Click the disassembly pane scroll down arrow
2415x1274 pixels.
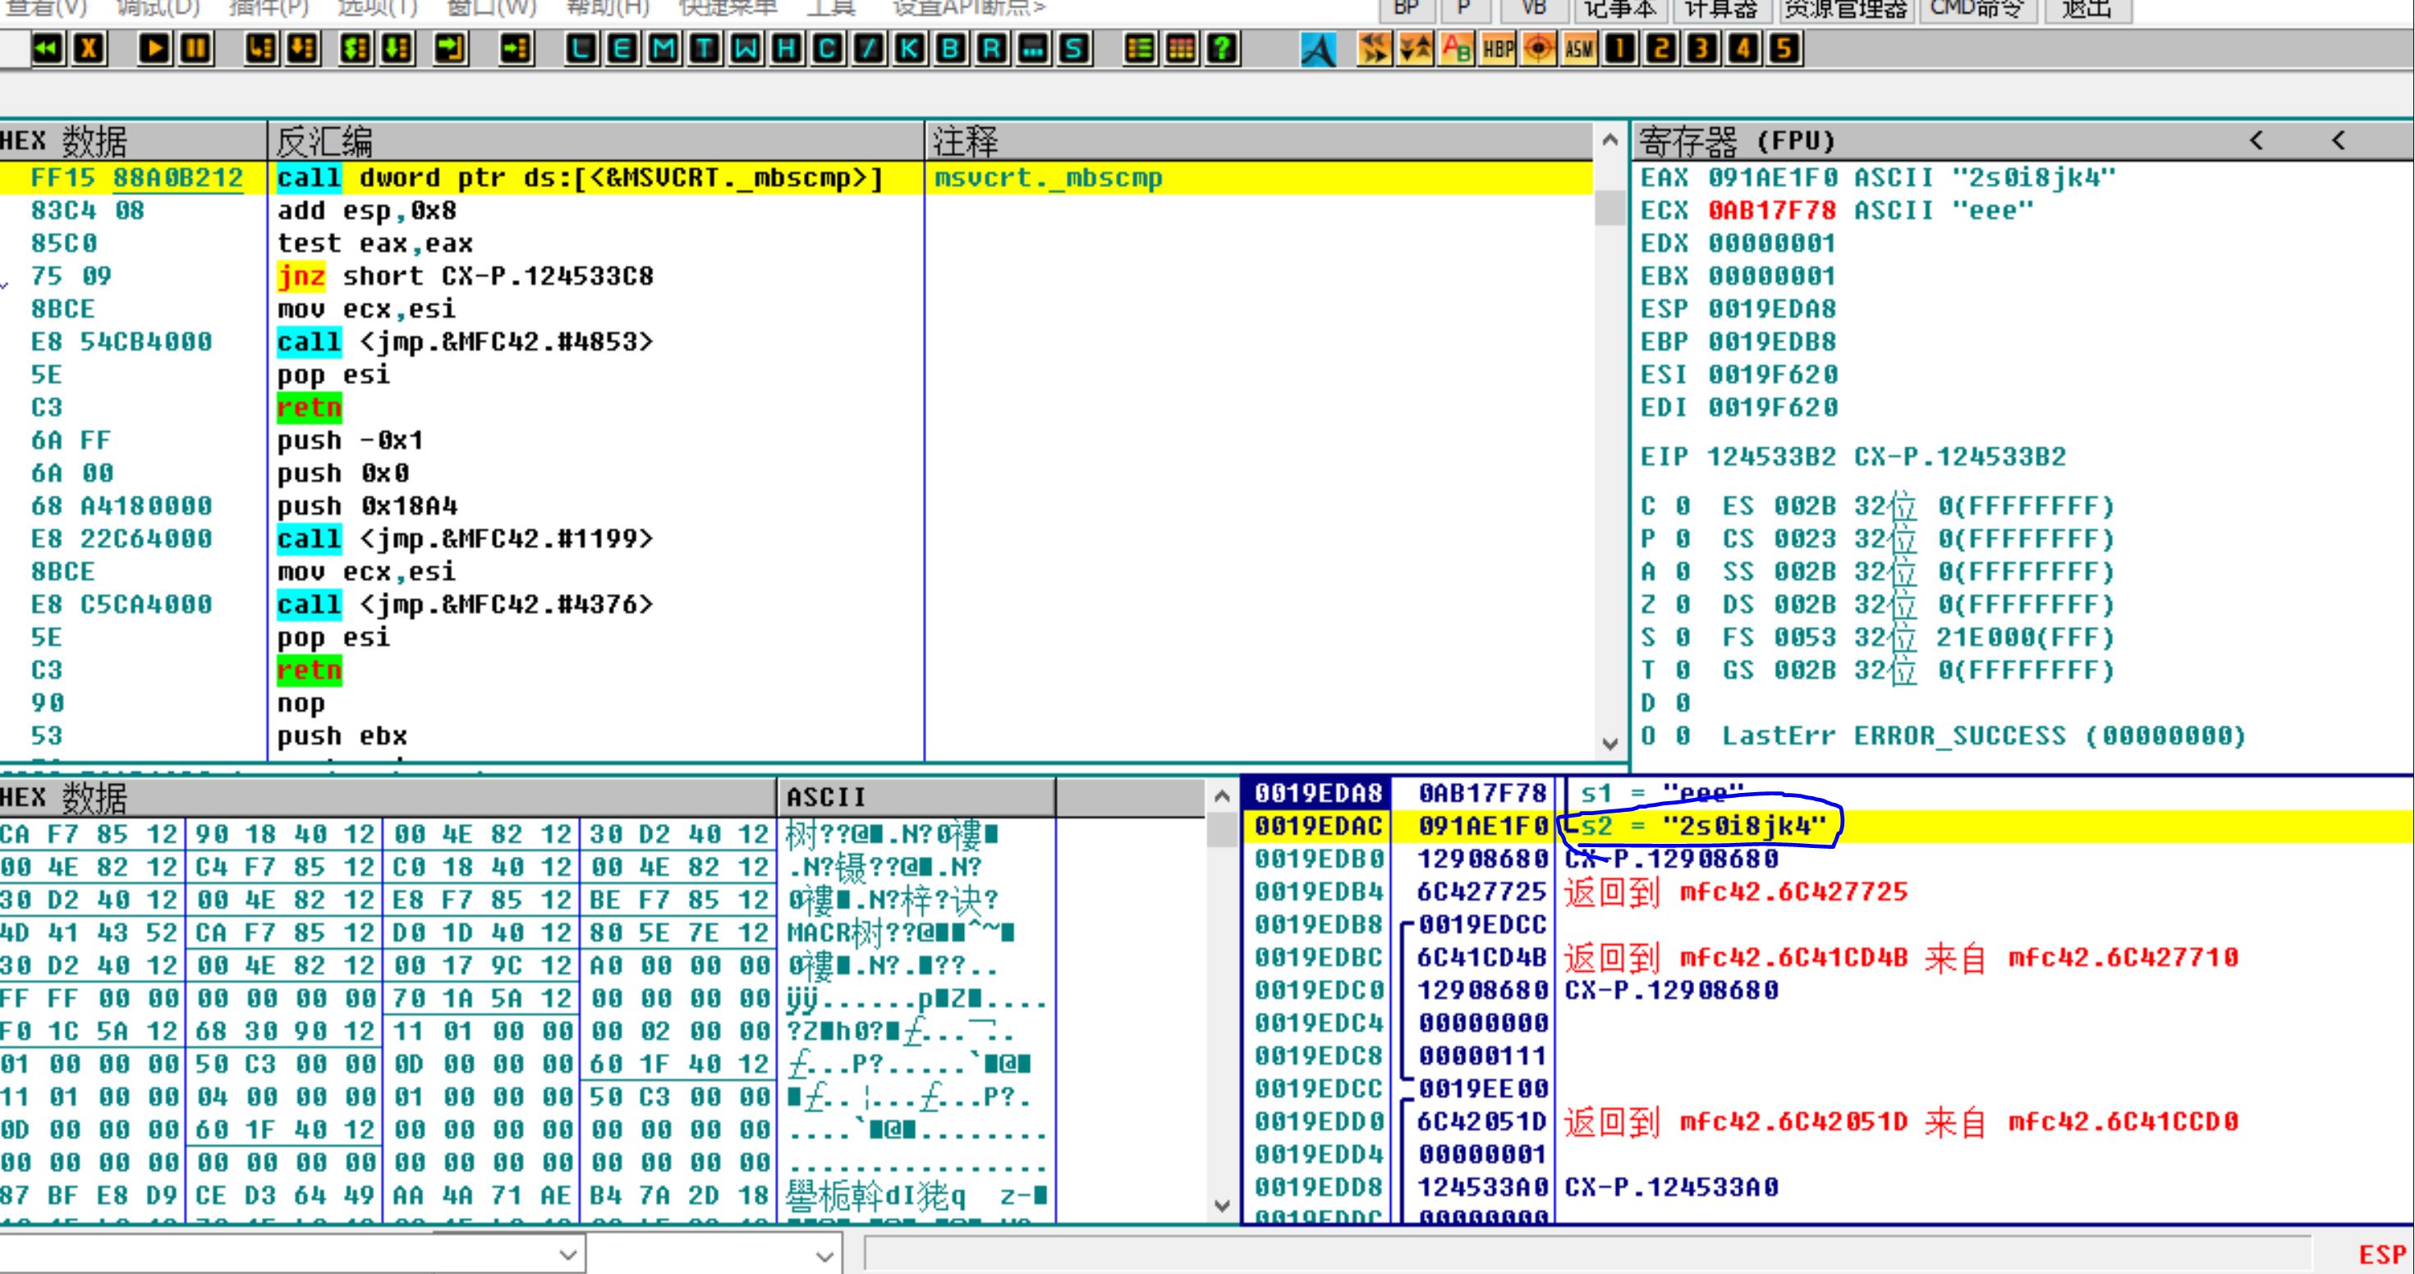pyautogui.click(x=1609, y=744)
